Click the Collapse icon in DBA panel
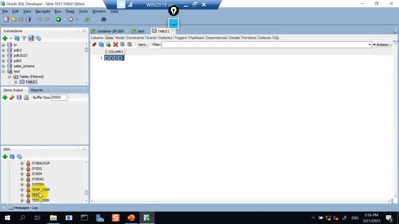The image size is (399, 224). (19, 156)
